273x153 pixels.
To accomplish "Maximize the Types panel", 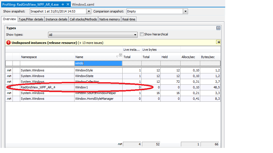I will click(x=218, y=28).
